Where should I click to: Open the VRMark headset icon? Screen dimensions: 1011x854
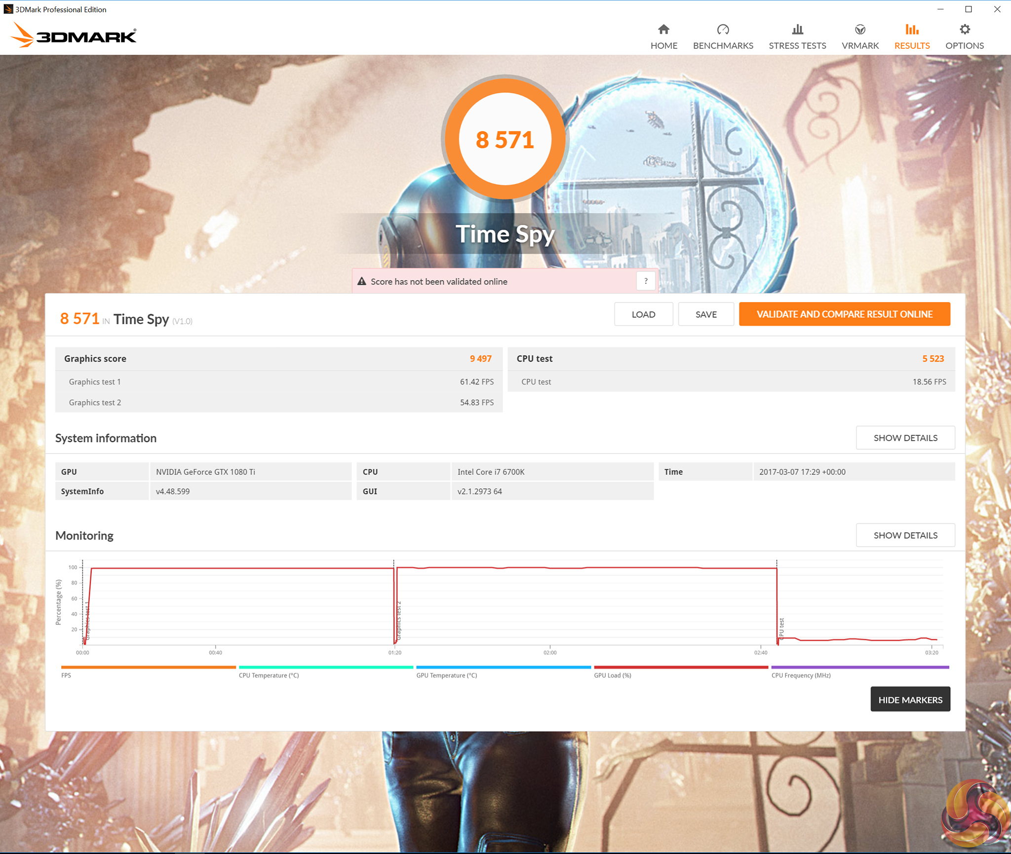point(860,30)
